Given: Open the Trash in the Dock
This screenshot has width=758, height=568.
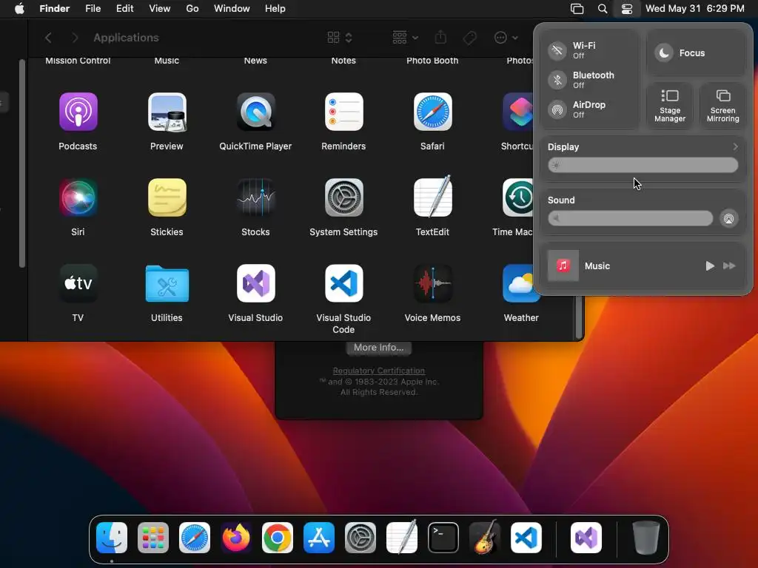Looking at the screenshot, I should coord(645,538).
